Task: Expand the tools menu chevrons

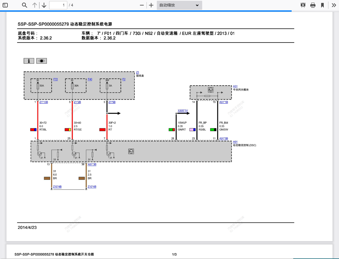Action: [x=334, y=5]
